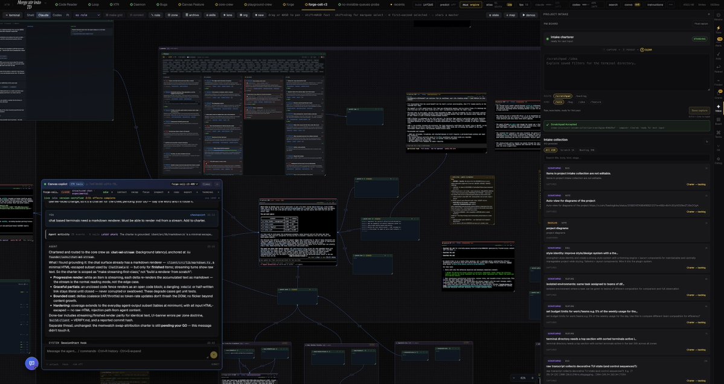The image size is (724, 384).
Task: Zoom out canvas with the minus icon
Action: tap(514, 378)
